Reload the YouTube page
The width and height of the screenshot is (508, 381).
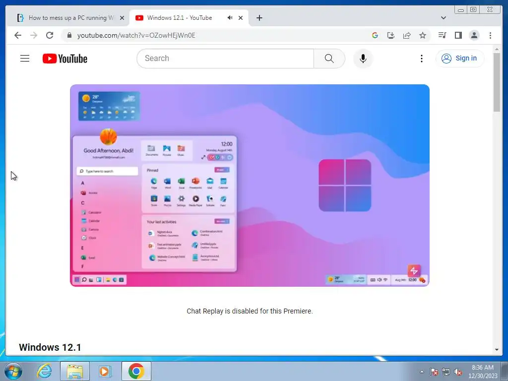50,35
